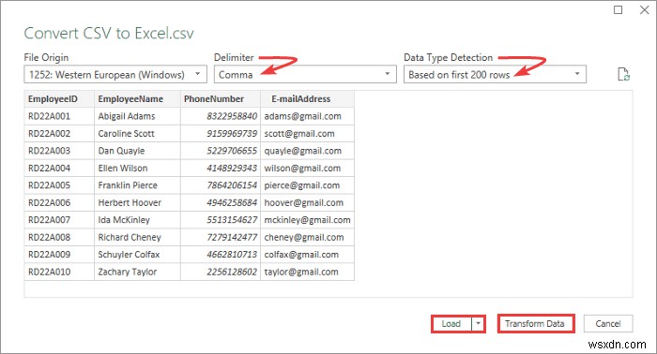Open the Data Type Detection dropdown
The height and width of the screenshot is (354, 657).
coord(495,74)
